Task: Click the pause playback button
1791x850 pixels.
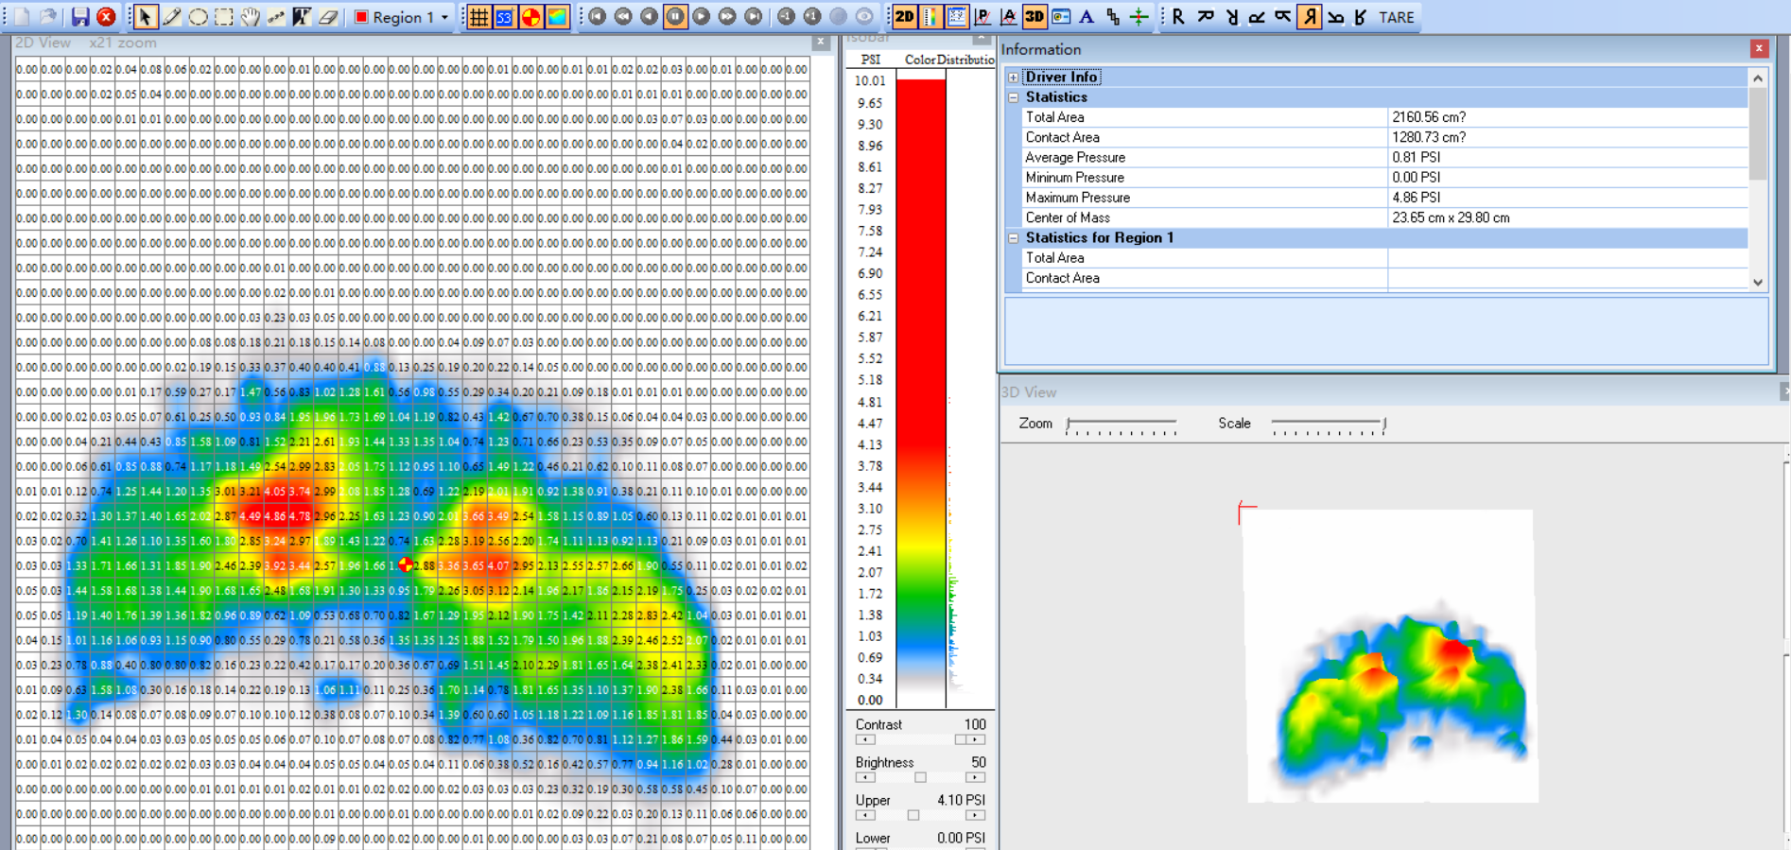Action: point(675,17)
